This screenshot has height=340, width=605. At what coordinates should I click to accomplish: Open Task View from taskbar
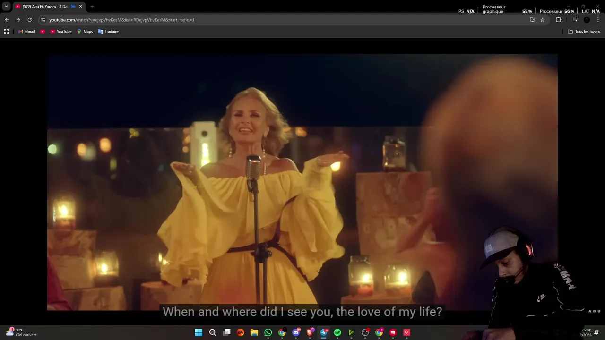pyautogui.click(x=226, y=332)
